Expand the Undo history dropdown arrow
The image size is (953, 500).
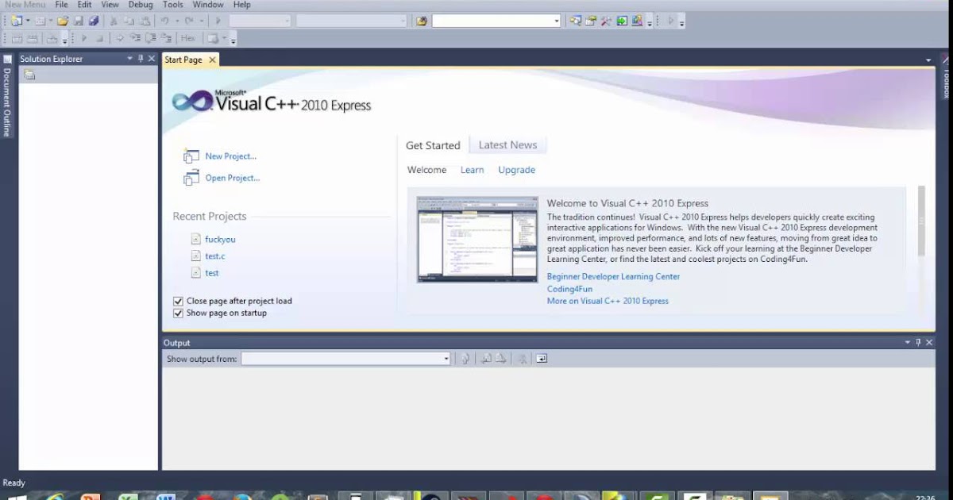(x=176, y=21)
